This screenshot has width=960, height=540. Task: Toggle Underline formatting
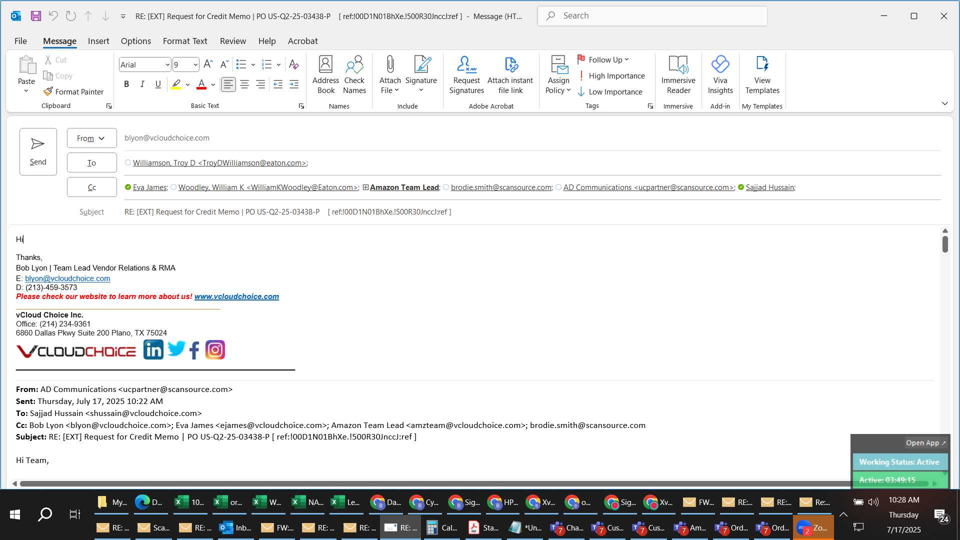[158, 84]
